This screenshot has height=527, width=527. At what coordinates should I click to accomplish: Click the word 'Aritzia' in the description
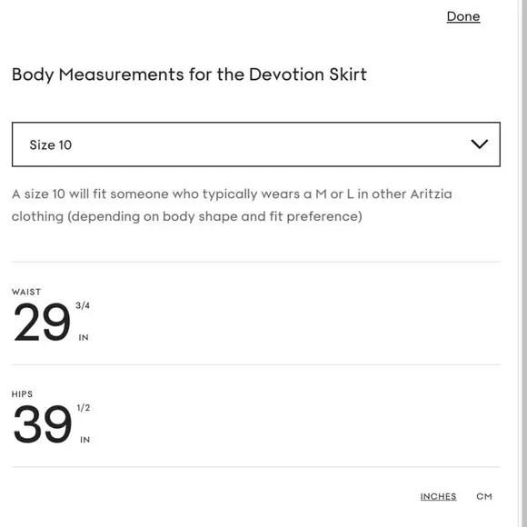click(432, 194)
